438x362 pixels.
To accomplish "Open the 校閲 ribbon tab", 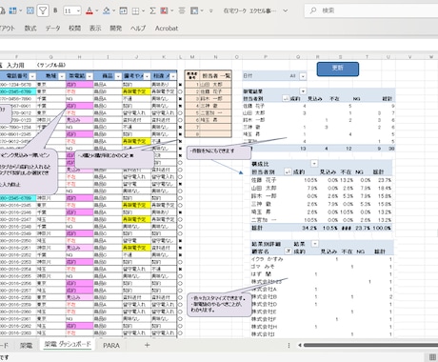I will pos(74,29).
